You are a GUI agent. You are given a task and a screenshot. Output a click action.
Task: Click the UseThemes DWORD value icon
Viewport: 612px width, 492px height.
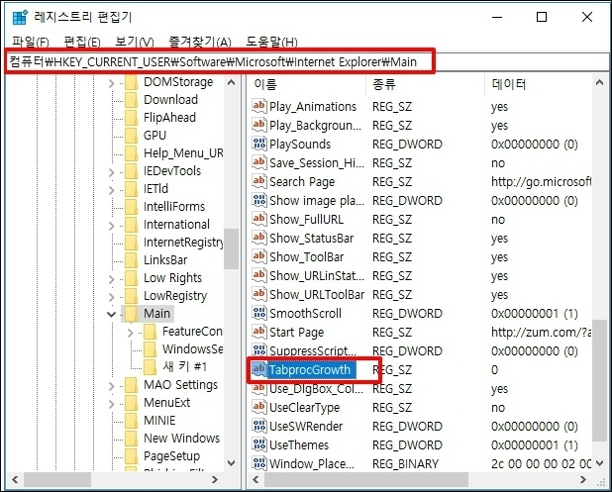(259, 444)
